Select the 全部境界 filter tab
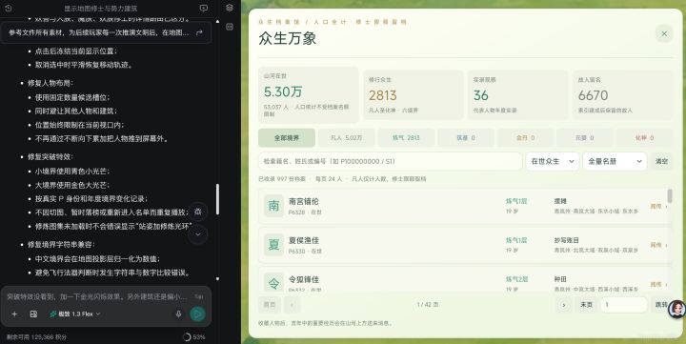This screenshot has width=686, height=344. (x=287, y=138)
